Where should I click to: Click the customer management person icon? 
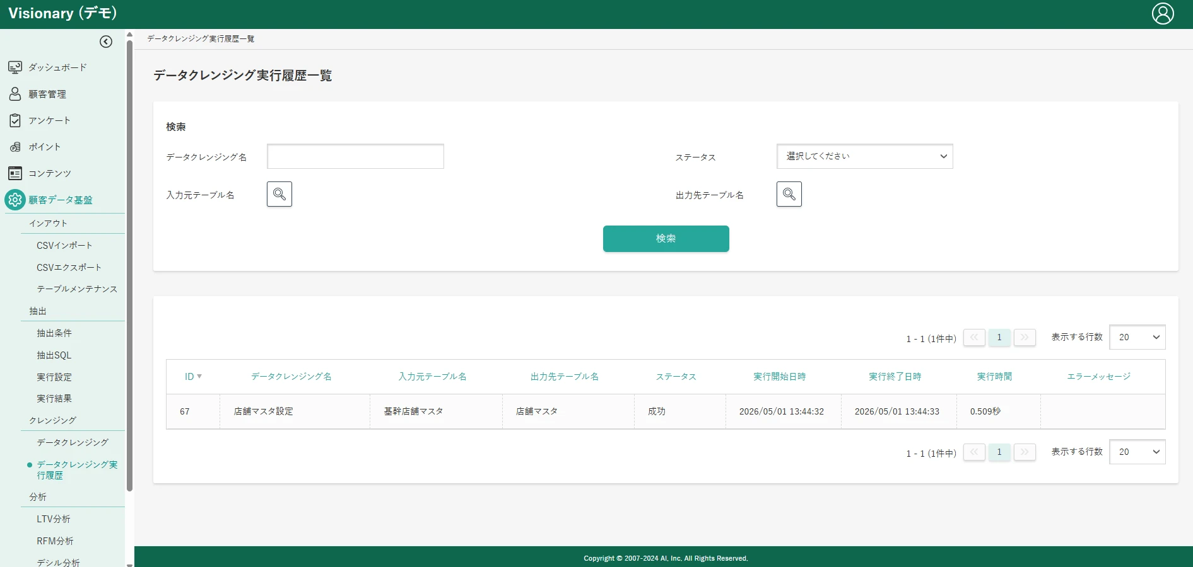(15, 94)
